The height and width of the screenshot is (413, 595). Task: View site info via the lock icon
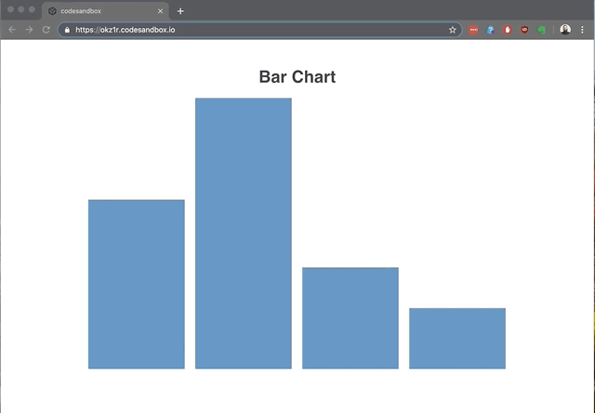(67, 30)
